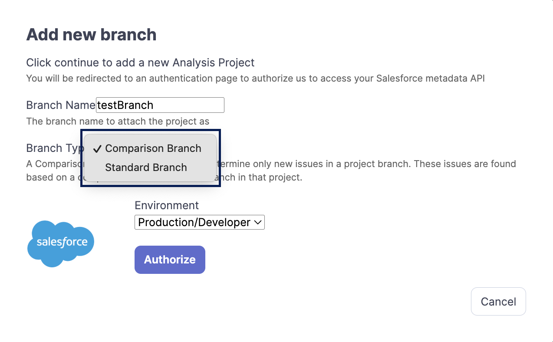Click the word "salesforce" inside the logo
The image size is (553, 342).
[62, 242]
